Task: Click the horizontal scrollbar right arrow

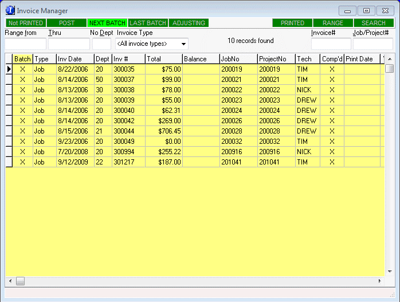Action: click(380, 281)
